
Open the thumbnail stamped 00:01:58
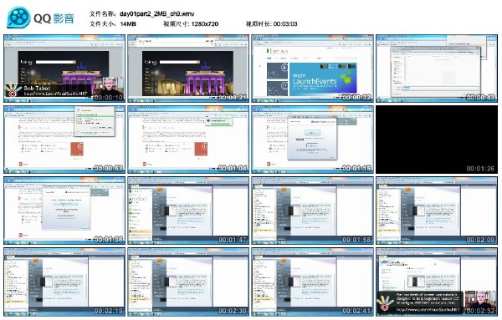312,211
